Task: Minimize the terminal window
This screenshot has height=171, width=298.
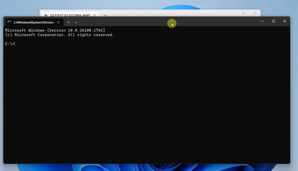Action: click(262, 21)
